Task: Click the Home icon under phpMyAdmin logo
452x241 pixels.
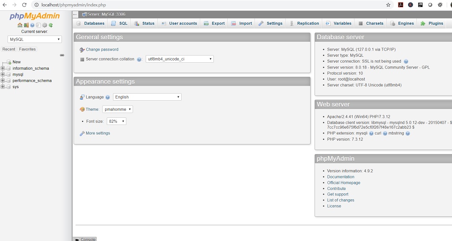Action: 20,25
